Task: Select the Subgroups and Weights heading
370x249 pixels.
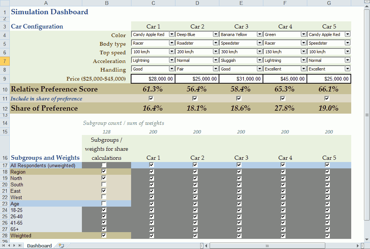Action: tap(45, 157)
